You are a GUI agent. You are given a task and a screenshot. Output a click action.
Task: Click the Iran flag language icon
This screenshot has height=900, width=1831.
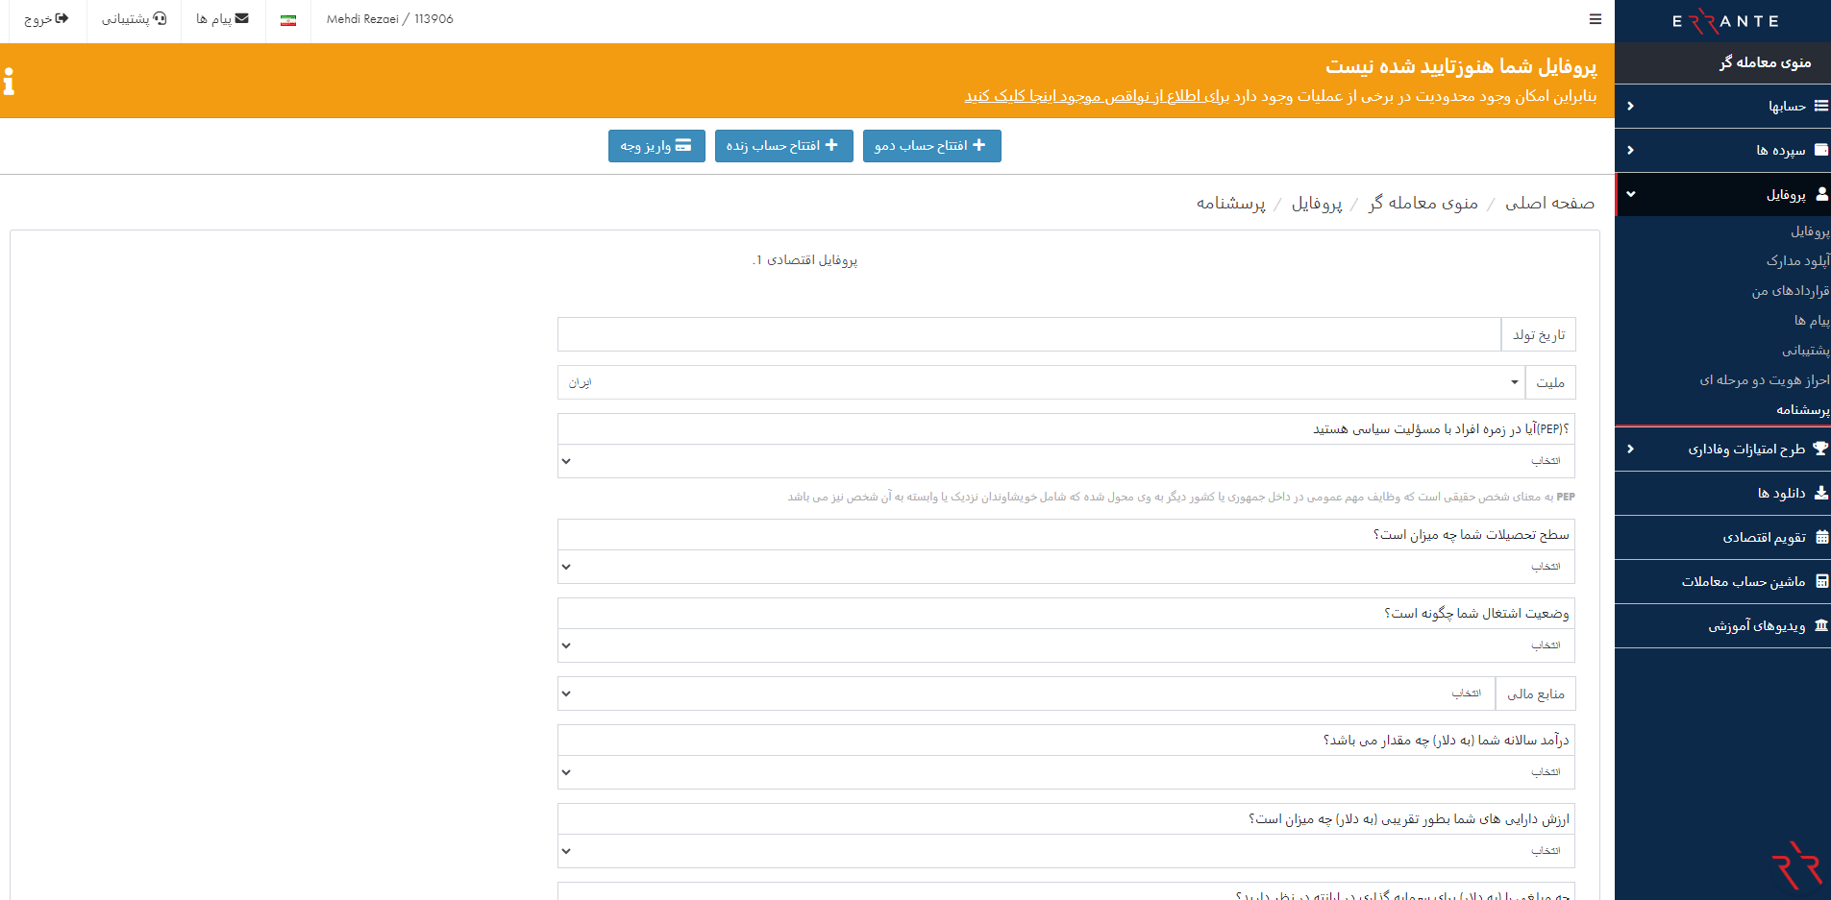[287, 20]
